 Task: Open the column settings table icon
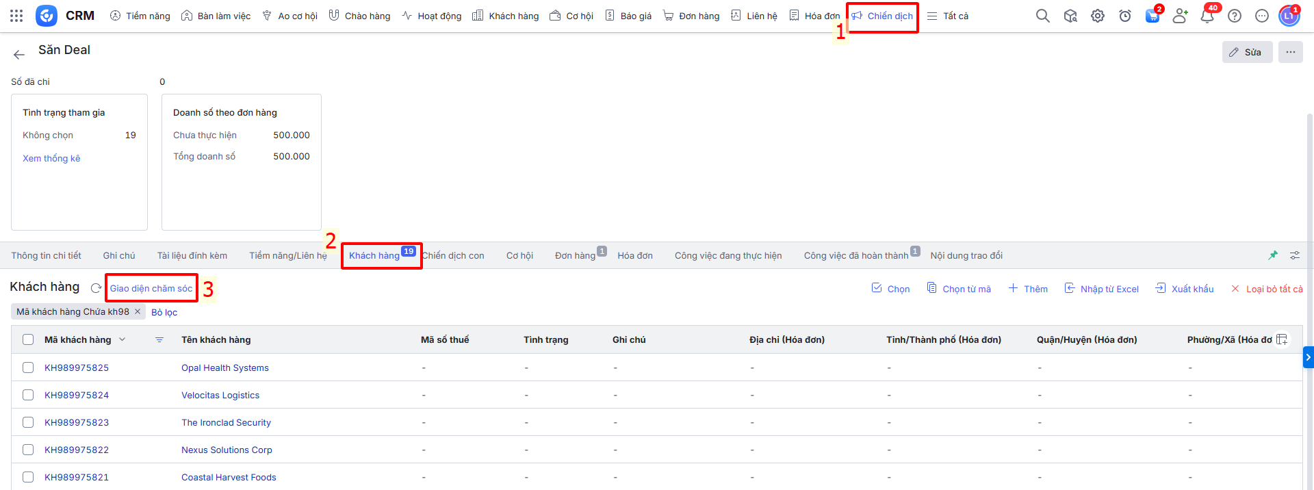point(1282,339)
